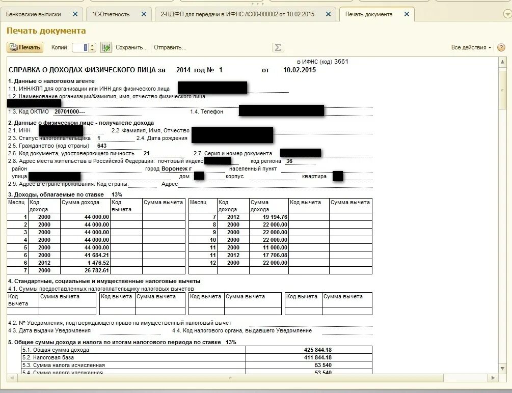Click the Печать button
Viewport: 512px width, 393px height.
point(25,47)
